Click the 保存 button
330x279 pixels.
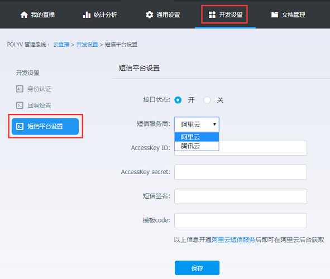click(197, 268)
